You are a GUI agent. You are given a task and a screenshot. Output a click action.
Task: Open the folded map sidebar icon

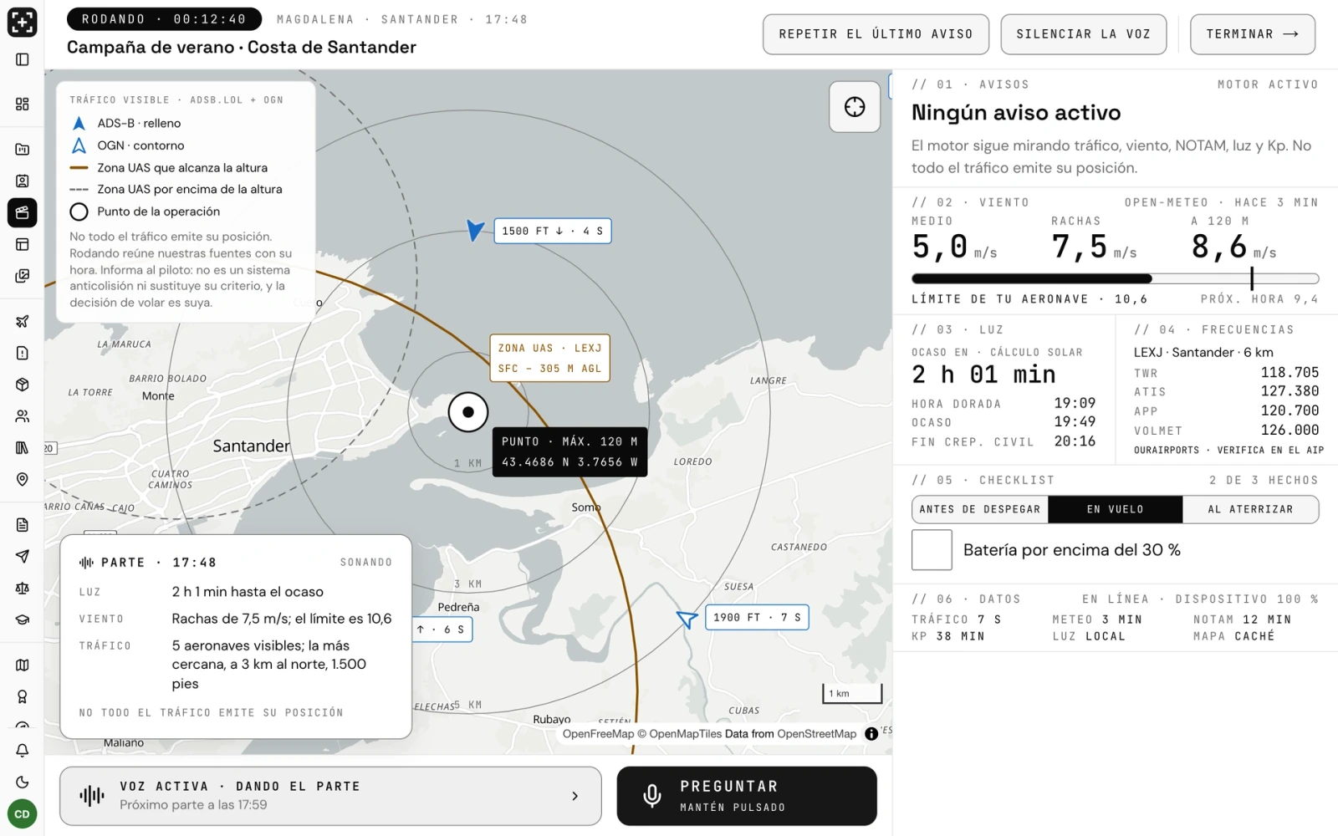click(x=23, y=665)
